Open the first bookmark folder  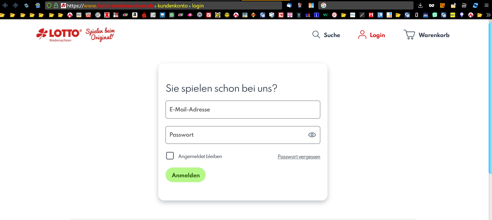click(3, 15)
